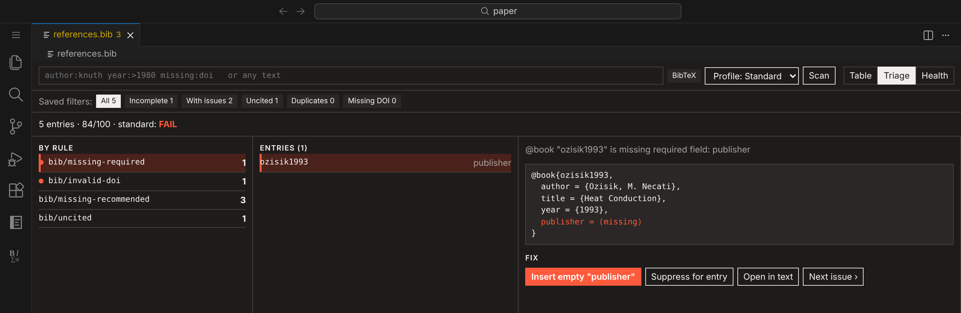Select the bib/missing-recommended rule
Viewport: 961px width, 313px height.
tap(142, 200)
